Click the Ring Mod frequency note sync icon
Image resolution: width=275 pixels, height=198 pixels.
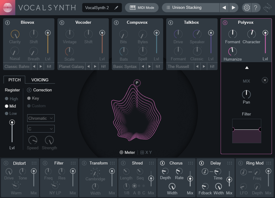(x=244, y=172)
